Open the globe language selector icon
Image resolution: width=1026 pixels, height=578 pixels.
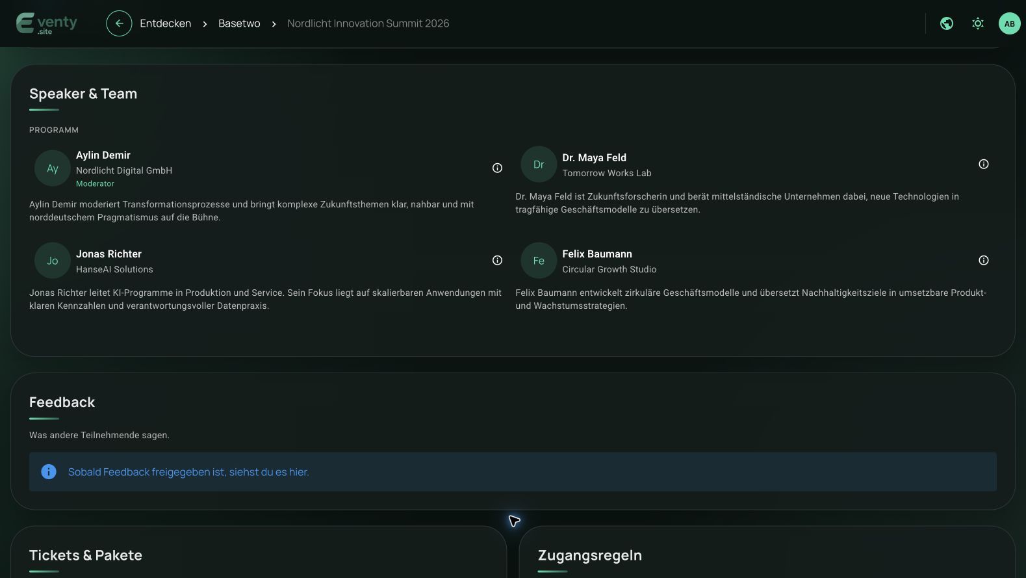coord(947,23)
